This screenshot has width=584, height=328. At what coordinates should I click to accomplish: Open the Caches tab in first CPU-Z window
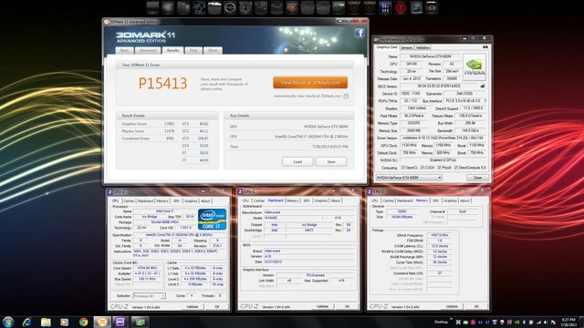click(129, 200)
